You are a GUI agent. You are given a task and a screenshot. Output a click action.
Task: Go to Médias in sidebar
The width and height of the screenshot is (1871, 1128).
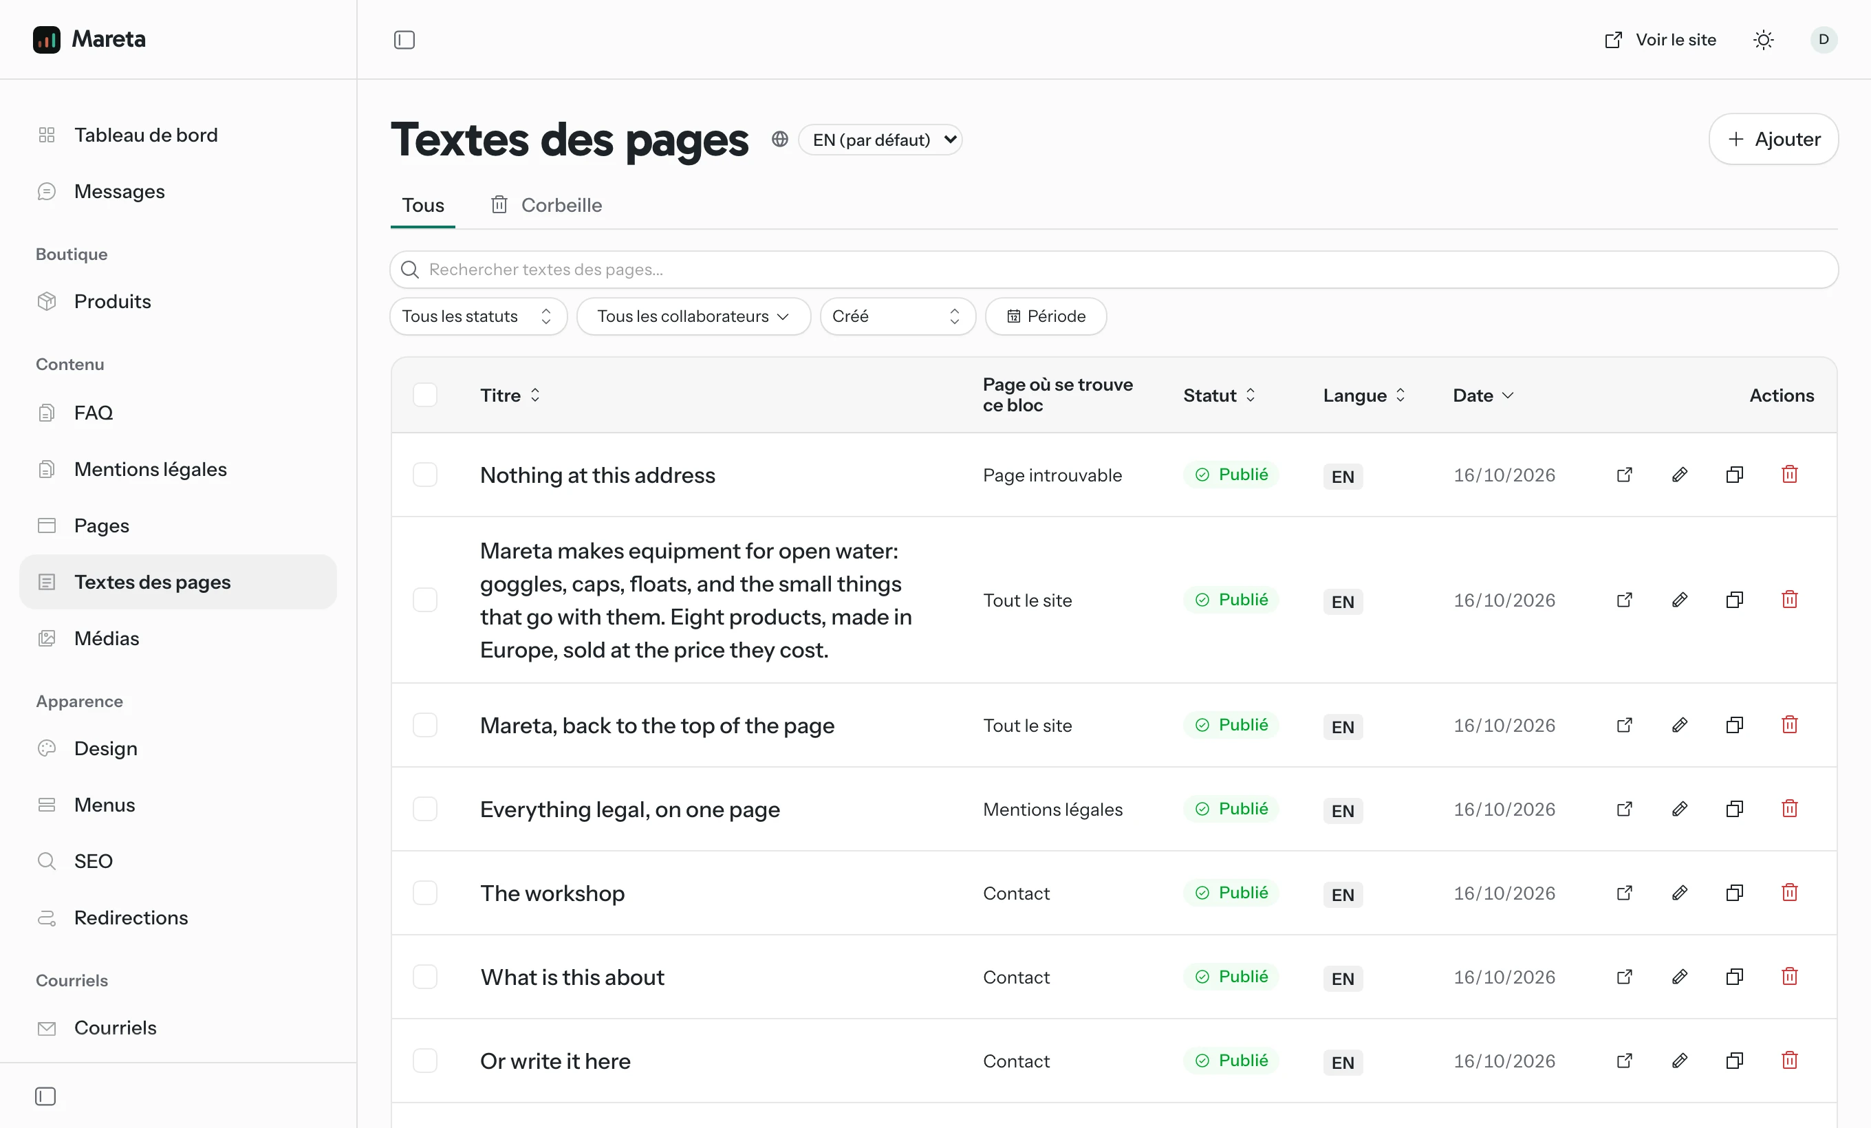coord(177,638)
